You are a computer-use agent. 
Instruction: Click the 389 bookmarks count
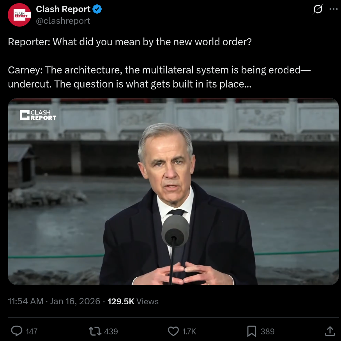click(x=267, y=331)
